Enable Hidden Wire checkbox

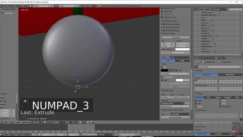point(162,11)
